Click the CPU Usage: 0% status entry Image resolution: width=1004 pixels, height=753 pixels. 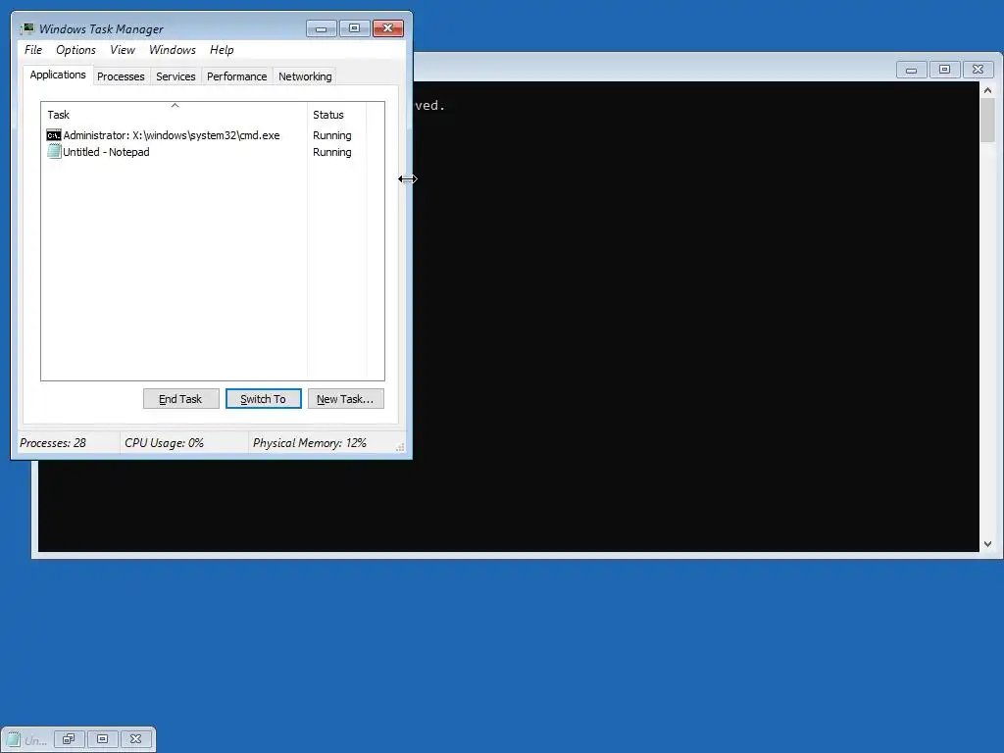(164, 443)
